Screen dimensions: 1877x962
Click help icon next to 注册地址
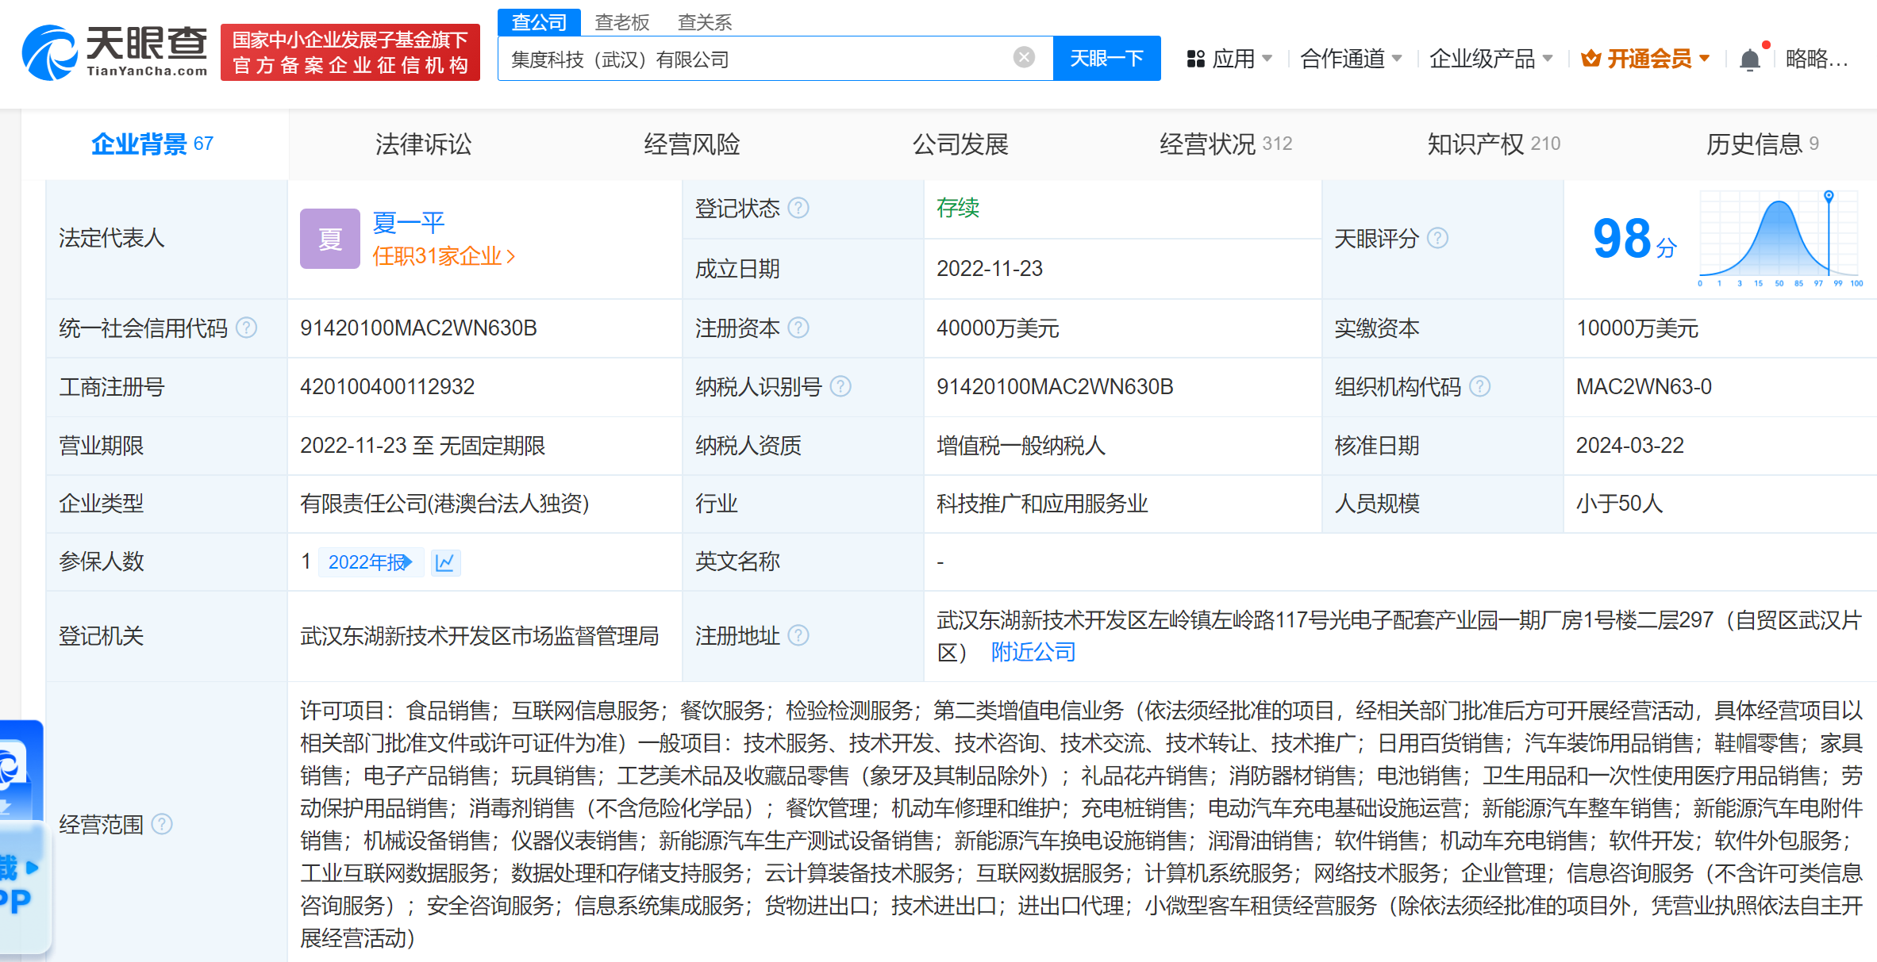(x=798, y=635)
